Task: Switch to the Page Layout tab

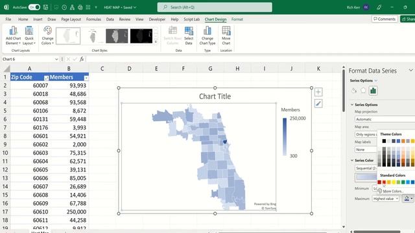Action: pos(71,19)
